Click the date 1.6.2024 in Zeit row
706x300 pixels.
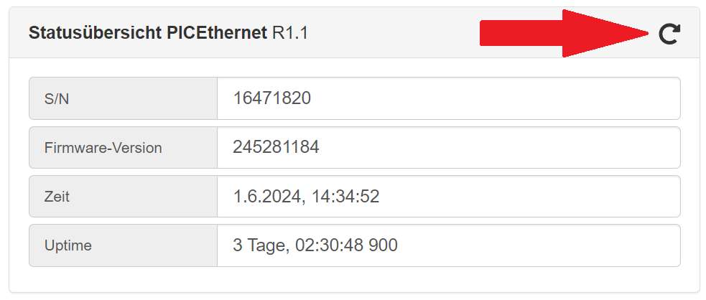point(266,197)
